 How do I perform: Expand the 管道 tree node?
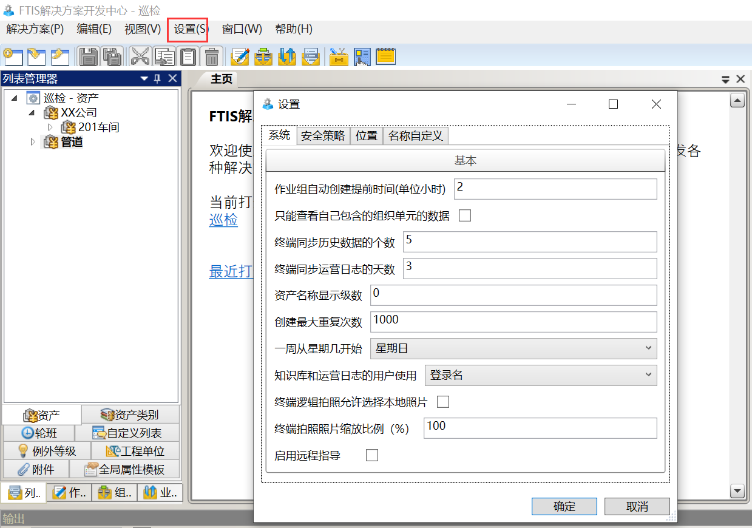pos(33,142)
